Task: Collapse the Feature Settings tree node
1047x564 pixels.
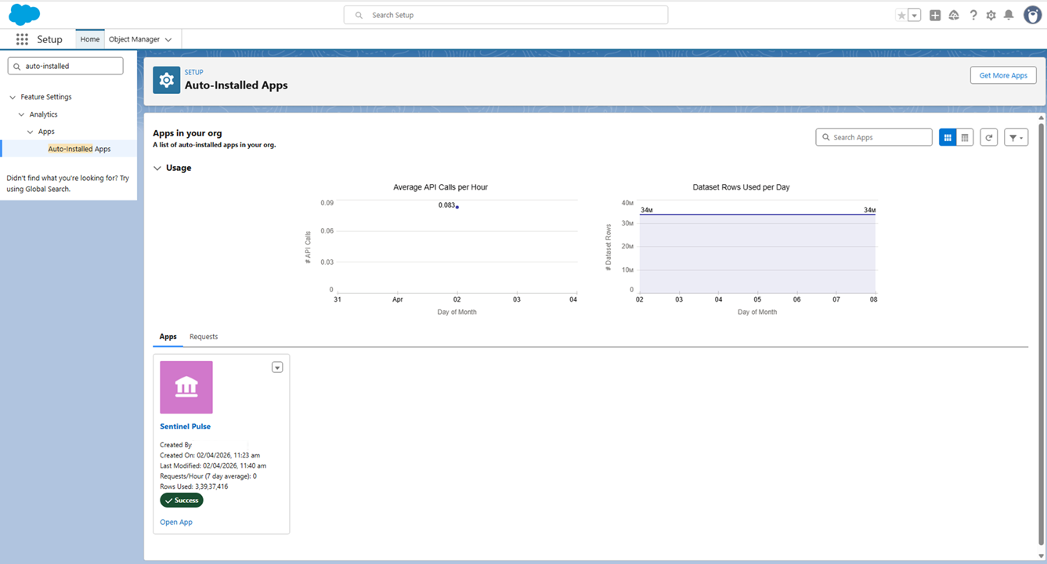Action: [x=13, y=97]
